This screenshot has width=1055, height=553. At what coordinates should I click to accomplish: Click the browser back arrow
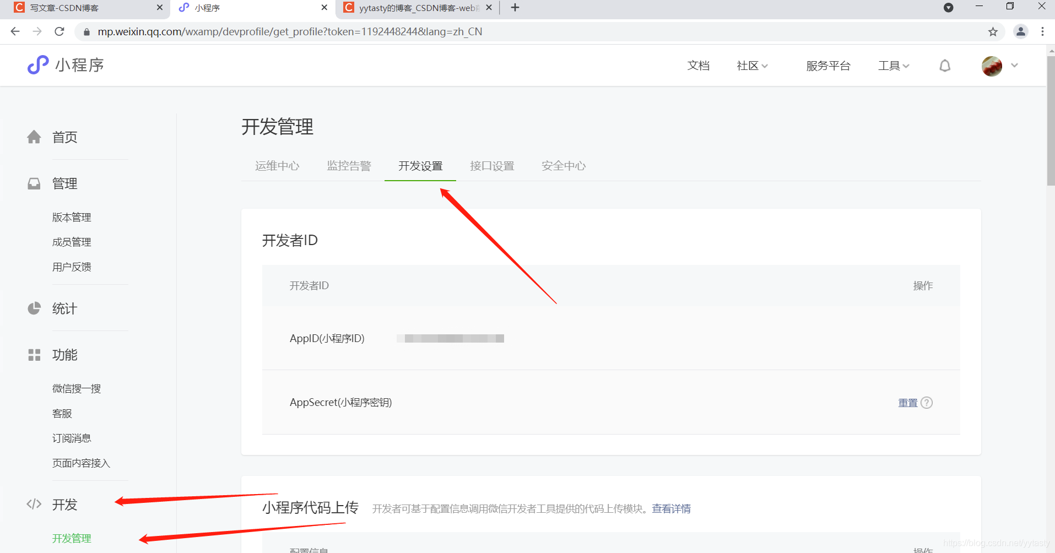(15, 31)
